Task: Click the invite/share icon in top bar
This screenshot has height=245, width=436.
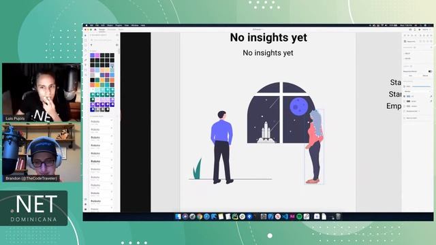Action: (x=410, y=29)
